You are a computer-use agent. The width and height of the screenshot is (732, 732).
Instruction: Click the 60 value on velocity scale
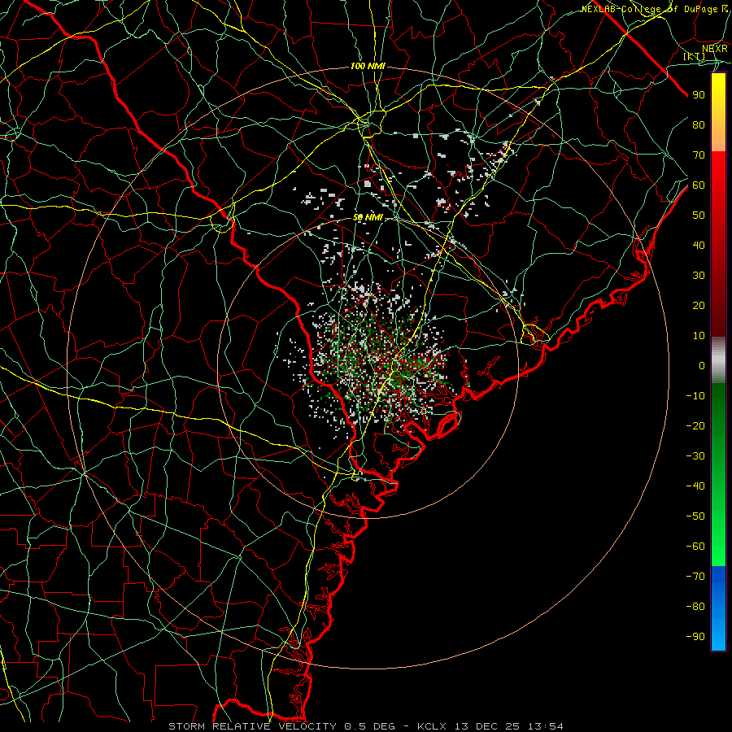pyautogui.click(x=699, y=185)
